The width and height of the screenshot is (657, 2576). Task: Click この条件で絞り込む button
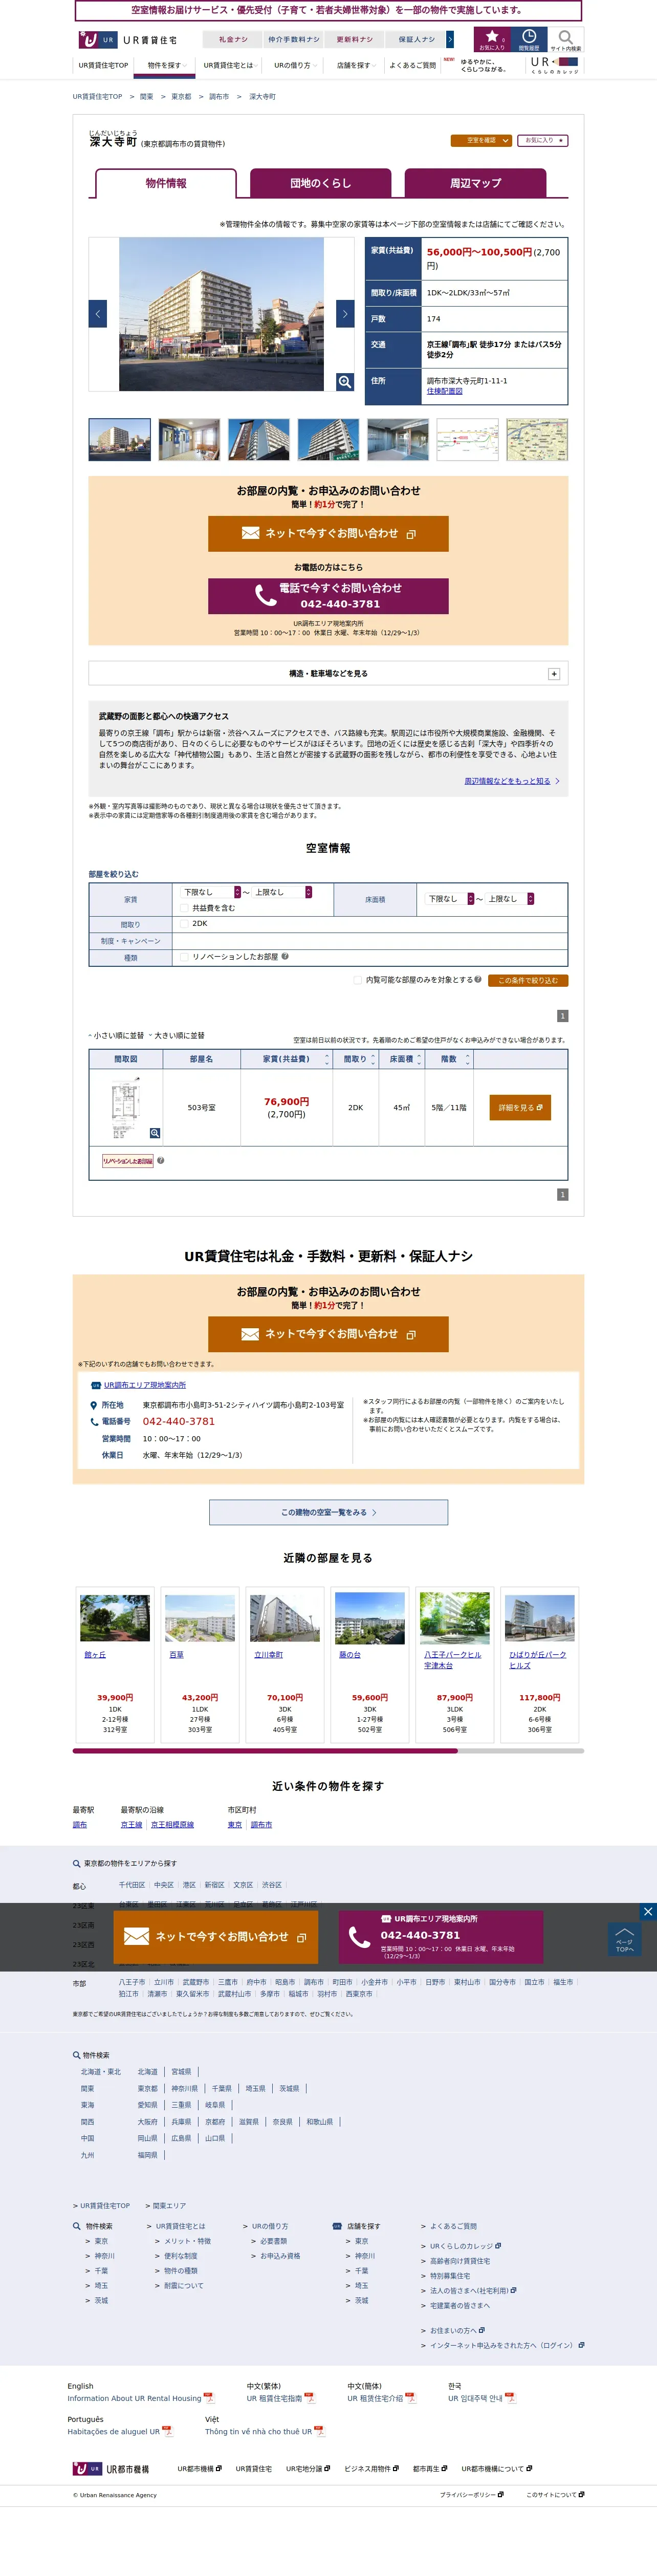click(529, 980)
